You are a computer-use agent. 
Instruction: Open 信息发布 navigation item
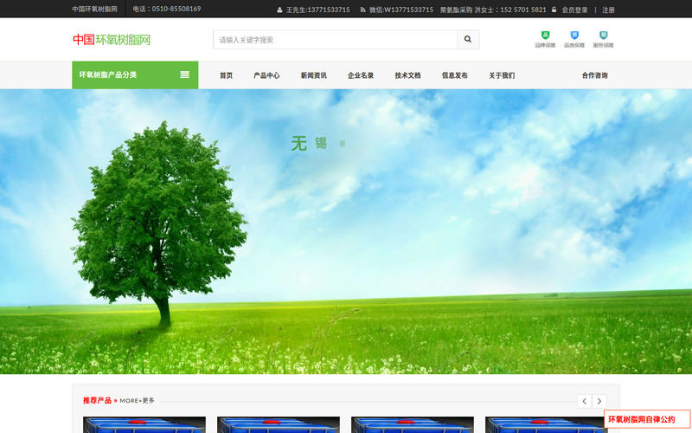tap(455, 75)
